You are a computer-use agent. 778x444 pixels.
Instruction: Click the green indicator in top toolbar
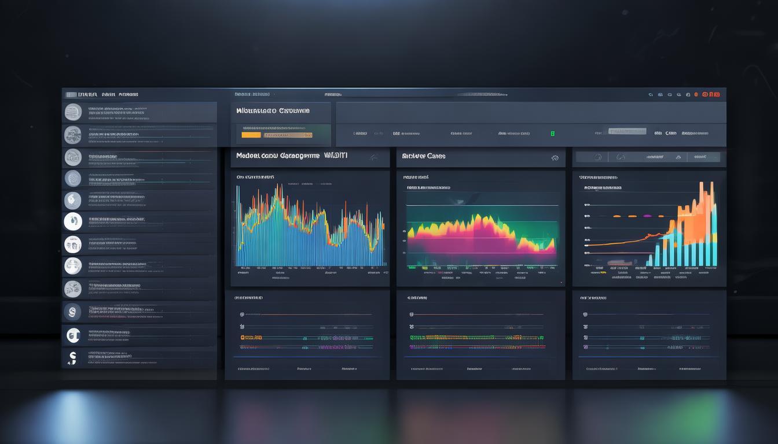pyautogui.click(x=552, y=133)
